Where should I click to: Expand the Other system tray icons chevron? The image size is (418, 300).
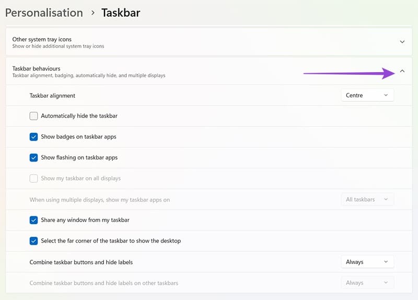(x=402, y=42)
